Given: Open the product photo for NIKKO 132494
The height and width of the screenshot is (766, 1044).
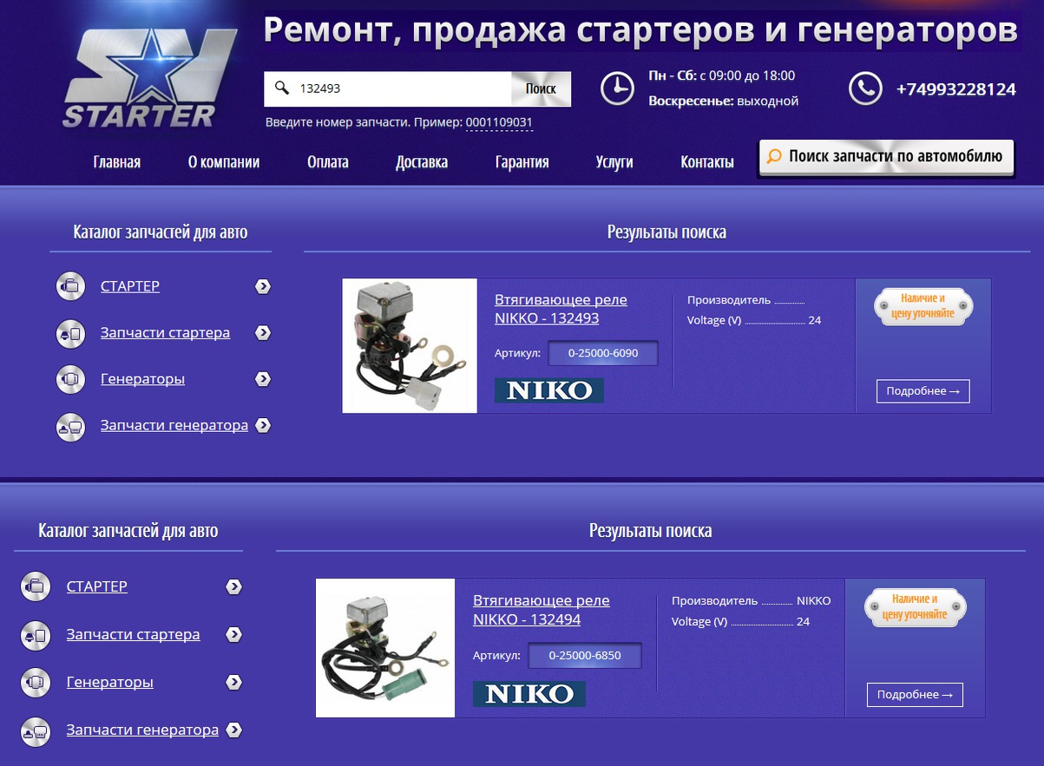Looking at the screenshot, I should (x=385, y=648).
